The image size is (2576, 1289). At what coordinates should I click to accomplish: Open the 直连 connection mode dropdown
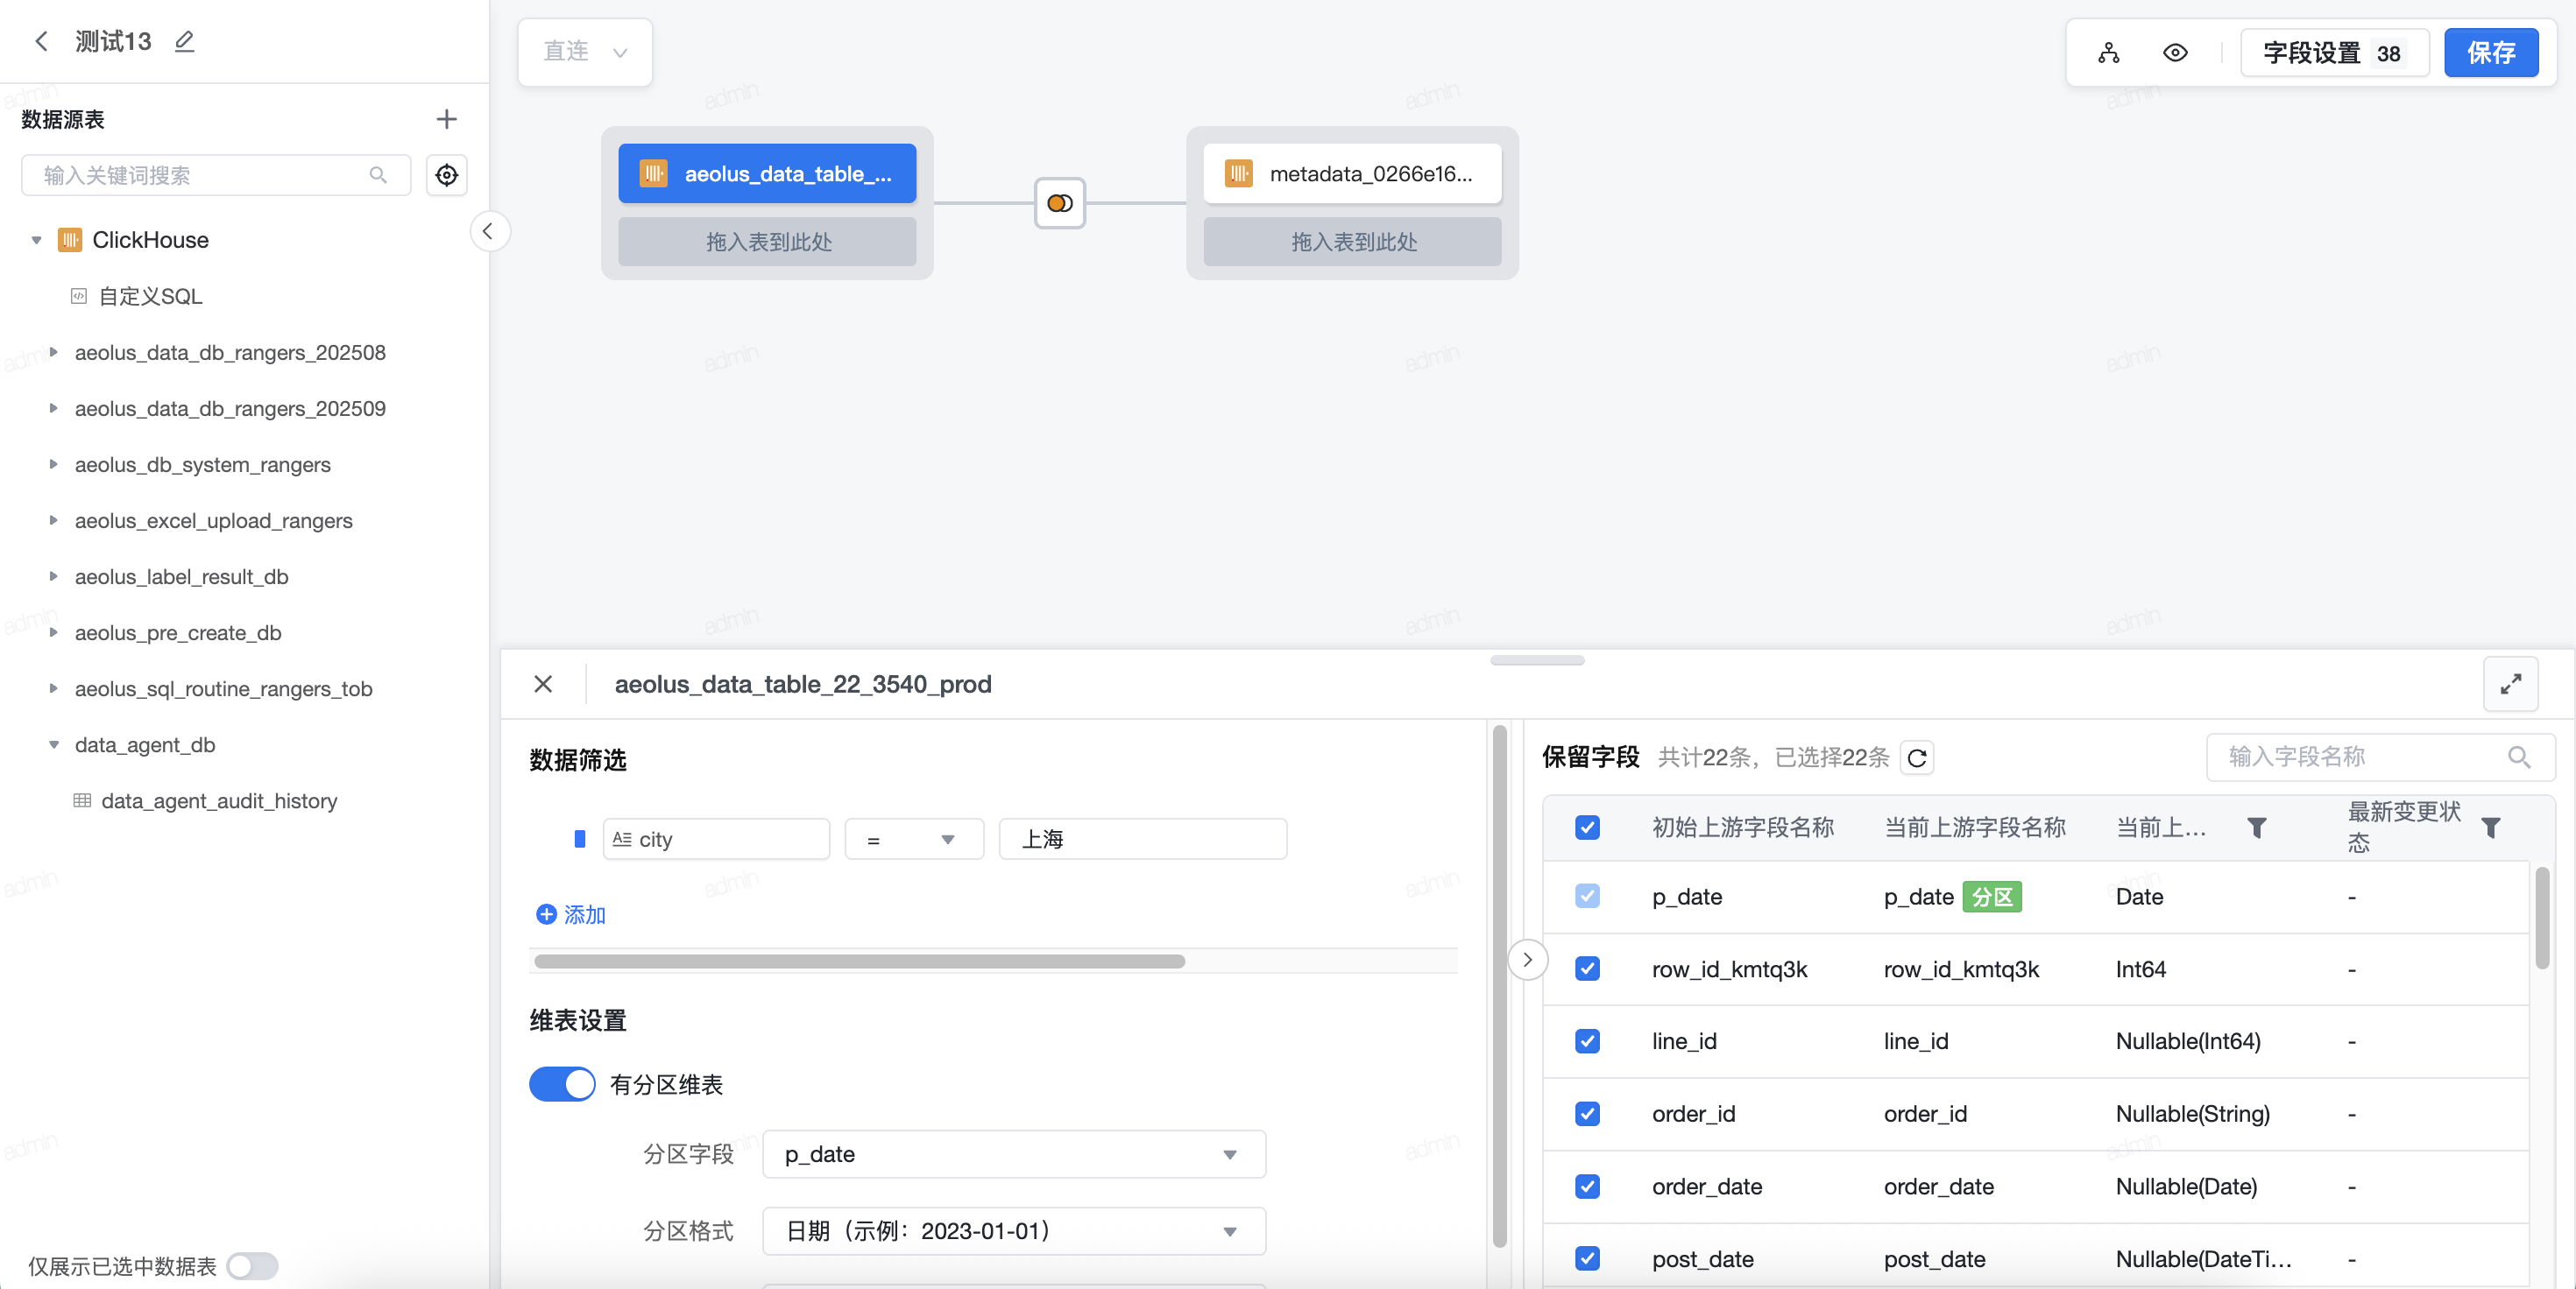tap(585, 52)
